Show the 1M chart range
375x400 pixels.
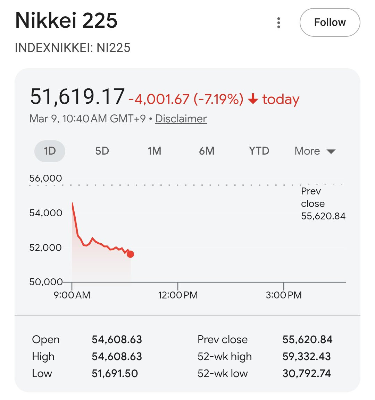(155, 151)
